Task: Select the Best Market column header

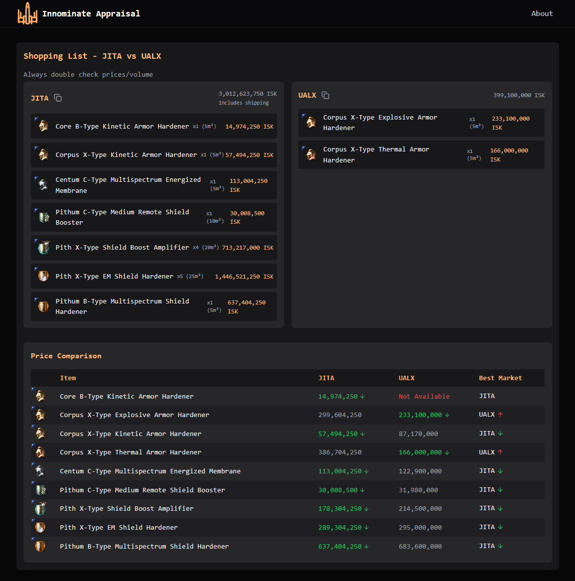Action: point(500,378)
